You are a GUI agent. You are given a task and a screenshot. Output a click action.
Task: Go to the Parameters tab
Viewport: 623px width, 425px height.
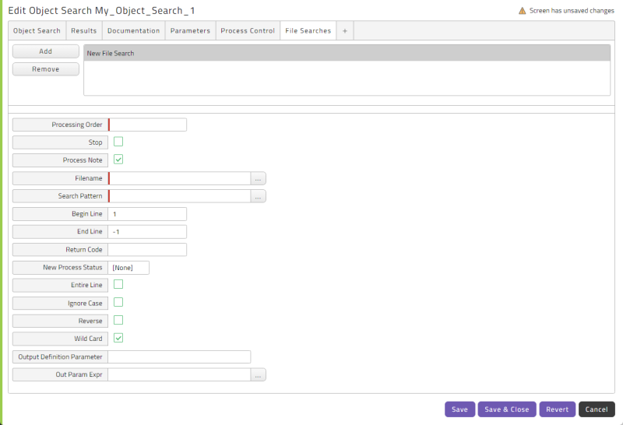(190, 30)
